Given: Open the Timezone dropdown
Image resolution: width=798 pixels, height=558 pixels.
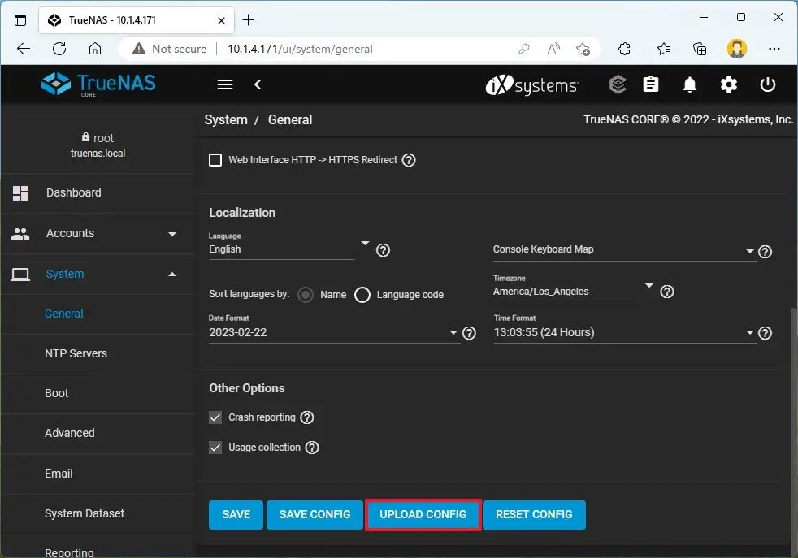Looking at the screenshot, I should click(x=648, y=286).
